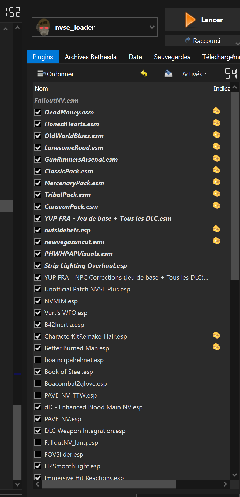Image resolution: width=240 pixels, height=497 pixels.
Task: Sort by the Nom column header
Action: [122, 88]
